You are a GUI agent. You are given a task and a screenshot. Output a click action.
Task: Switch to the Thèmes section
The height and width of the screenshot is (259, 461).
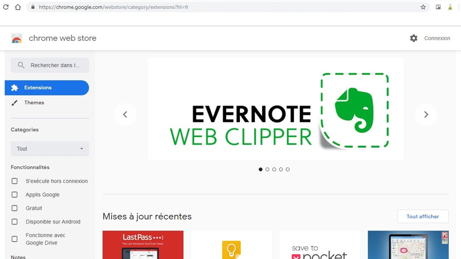pyautogui.click(x=34, y=102)
